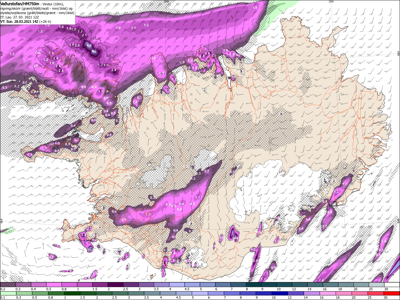400x300 pixels.
Task: Click the bright pink 0.5 snow legend swatch
Action: pyautogui.click(x=54, y=285)
